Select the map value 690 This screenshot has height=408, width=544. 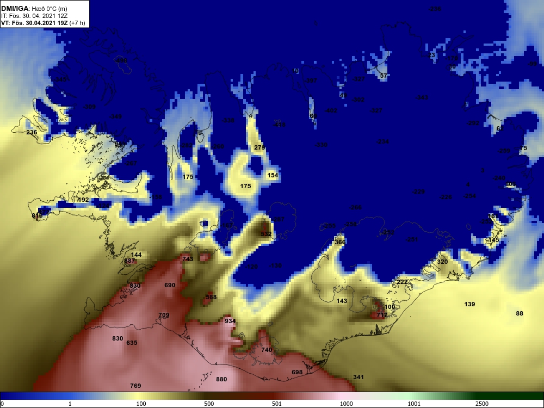[170, 285]
